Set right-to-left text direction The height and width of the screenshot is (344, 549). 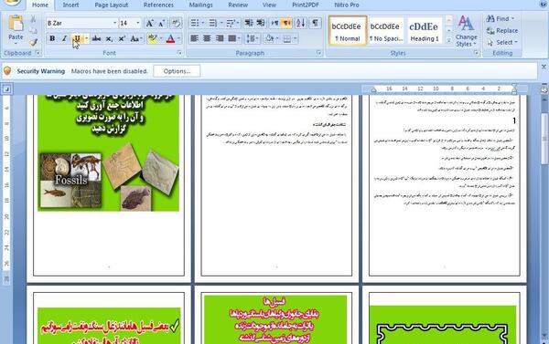point(286,23)
